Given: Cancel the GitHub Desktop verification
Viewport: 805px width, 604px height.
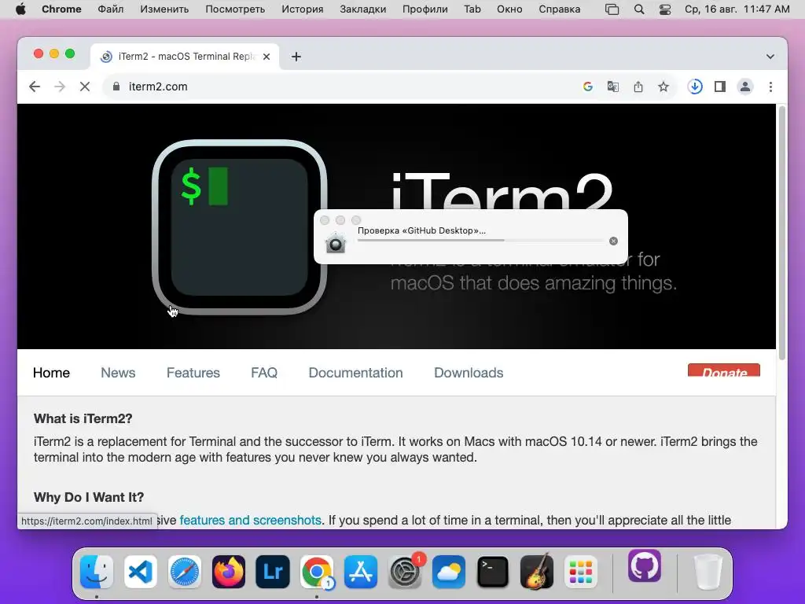Looking at the screenshot, I should point(613,241).
